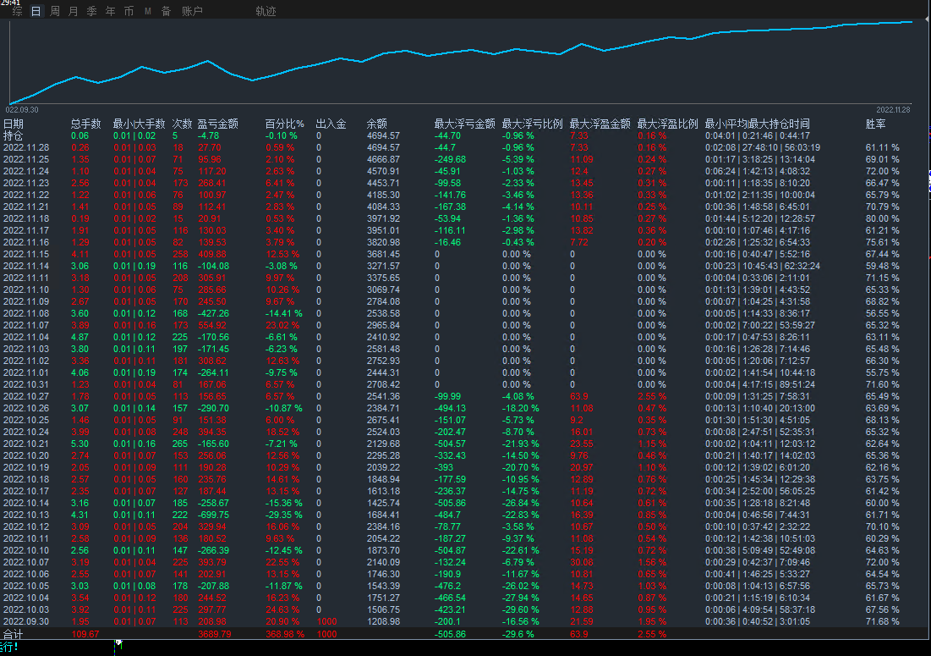Screen dimensions: 931x656
Task: Switch to the 综 summary tab
Action: (18, 11)
